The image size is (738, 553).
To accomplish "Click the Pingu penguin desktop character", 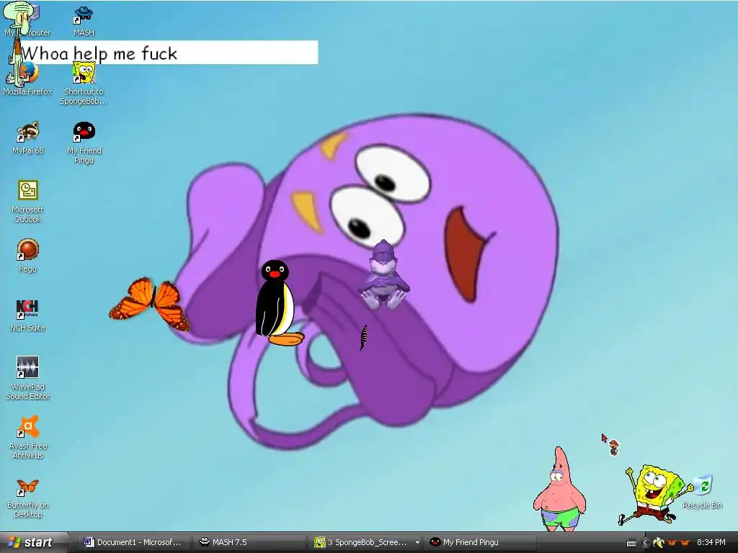I will click(x=277, y=303).
